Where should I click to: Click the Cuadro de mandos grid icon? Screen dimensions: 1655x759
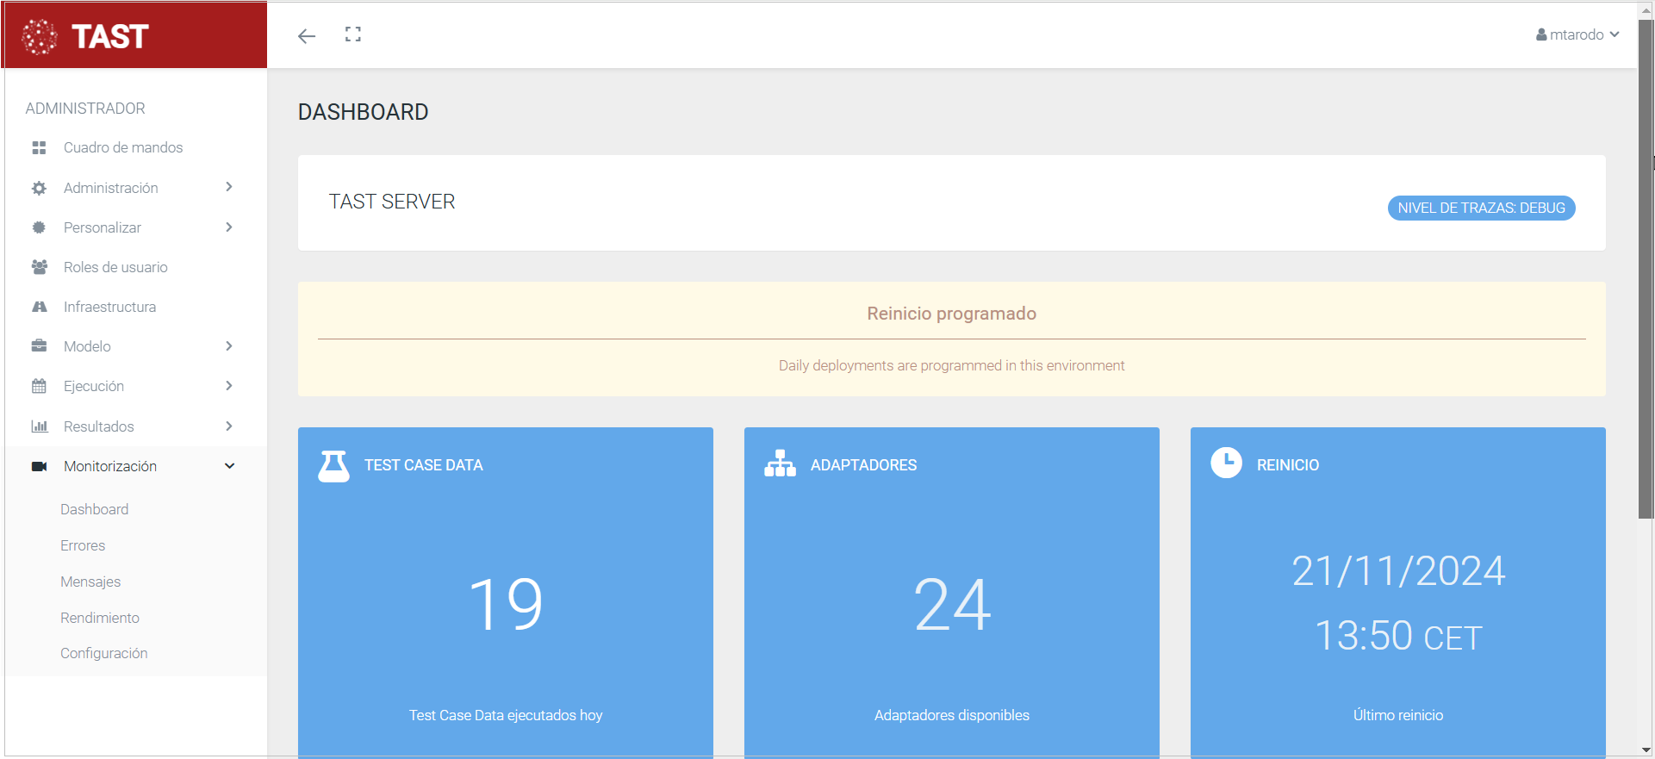39,148
